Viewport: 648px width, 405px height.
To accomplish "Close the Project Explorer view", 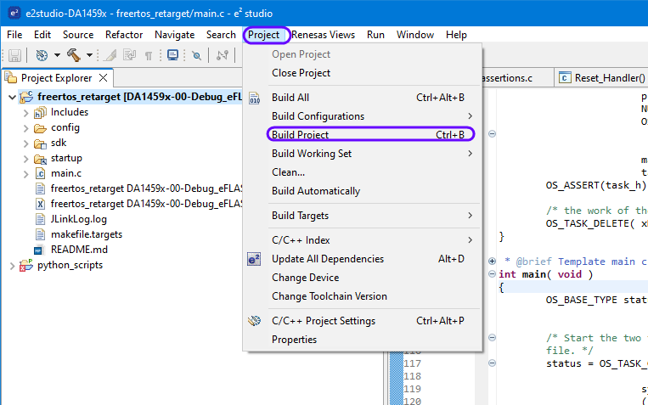I will 104,78.
